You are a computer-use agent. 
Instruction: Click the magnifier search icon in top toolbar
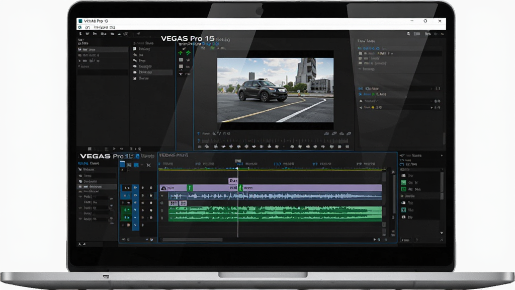(408, 34)
